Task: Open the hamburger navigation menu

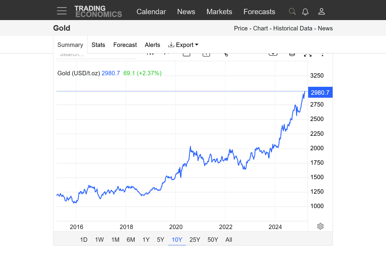Action: [62, 11]
